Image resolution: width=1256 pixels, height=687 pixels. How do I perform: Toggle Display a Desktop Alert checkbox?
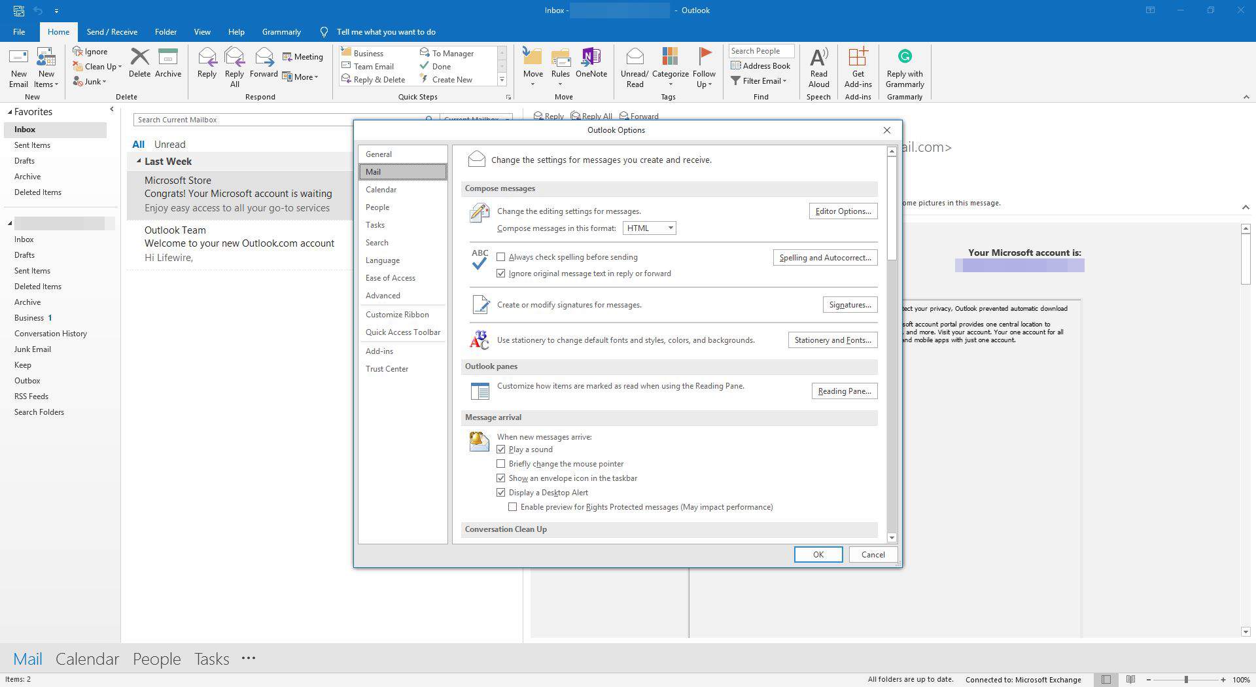pos(501,493)
